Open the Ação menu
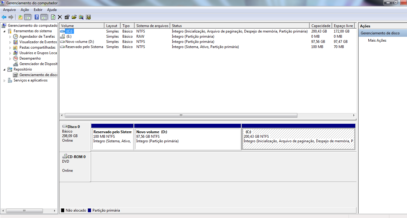Viewport: 407px width, 218px height. (x=25, y=10)
